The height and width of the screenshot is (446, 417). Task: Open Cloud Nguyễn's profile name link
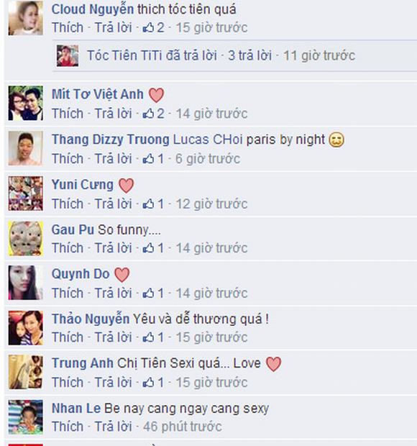93,9
